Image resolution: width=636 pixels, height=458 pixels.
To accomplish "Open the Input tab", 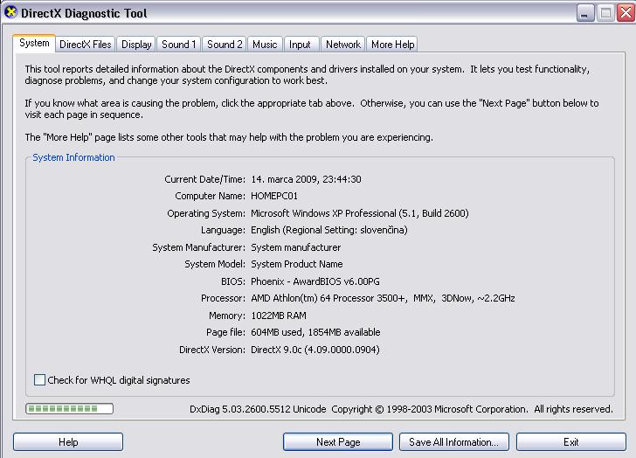I will click(x=300, y=45).
